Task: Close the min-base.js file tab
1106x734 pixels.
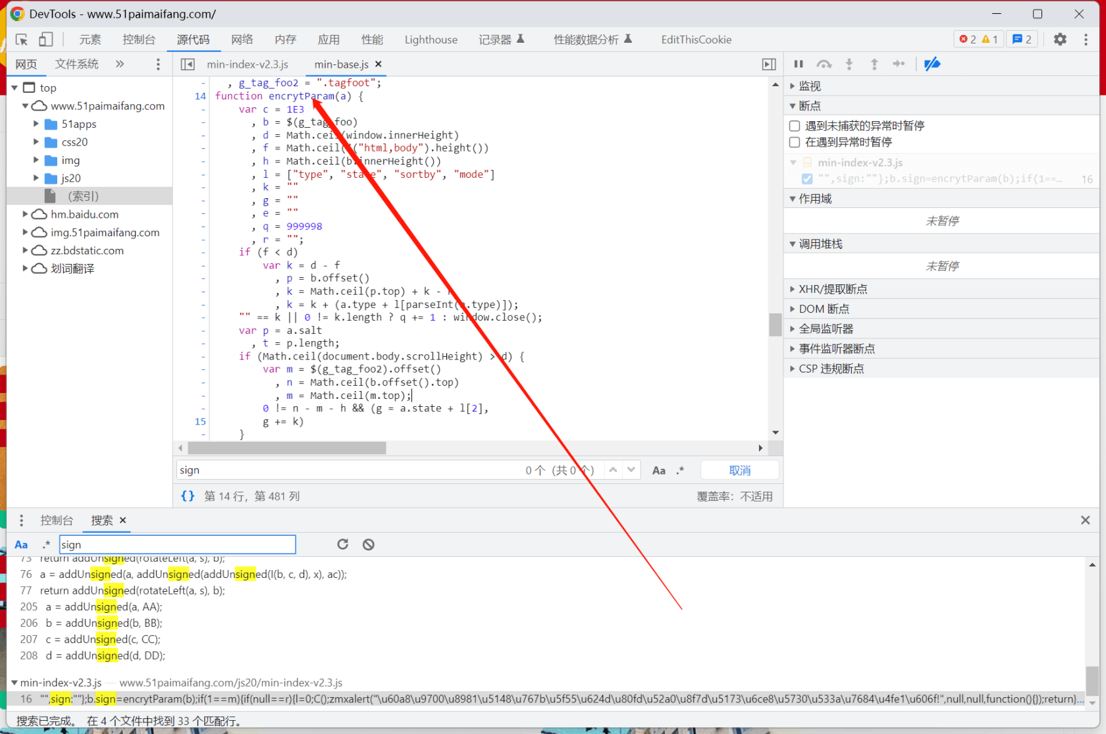Action: pos(378,64)
